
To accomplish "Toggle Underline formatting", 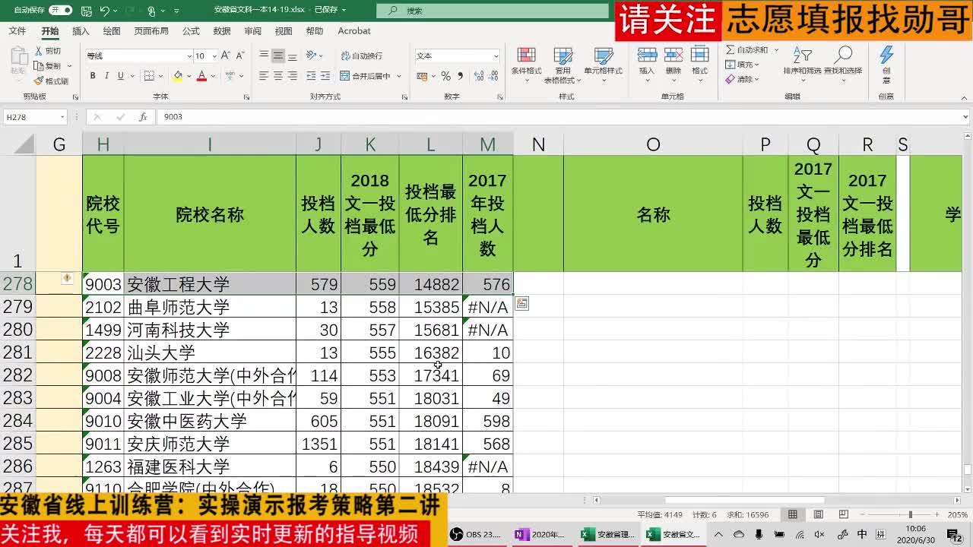I will coord(120,76).
